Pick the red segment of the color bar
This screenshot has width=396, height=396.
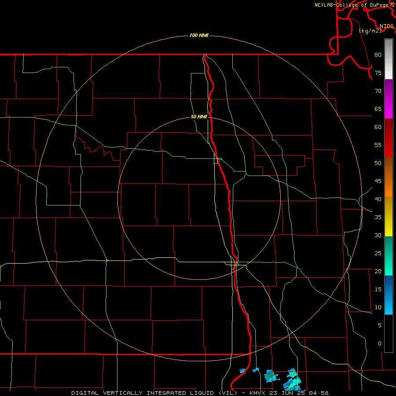(389, 138)
